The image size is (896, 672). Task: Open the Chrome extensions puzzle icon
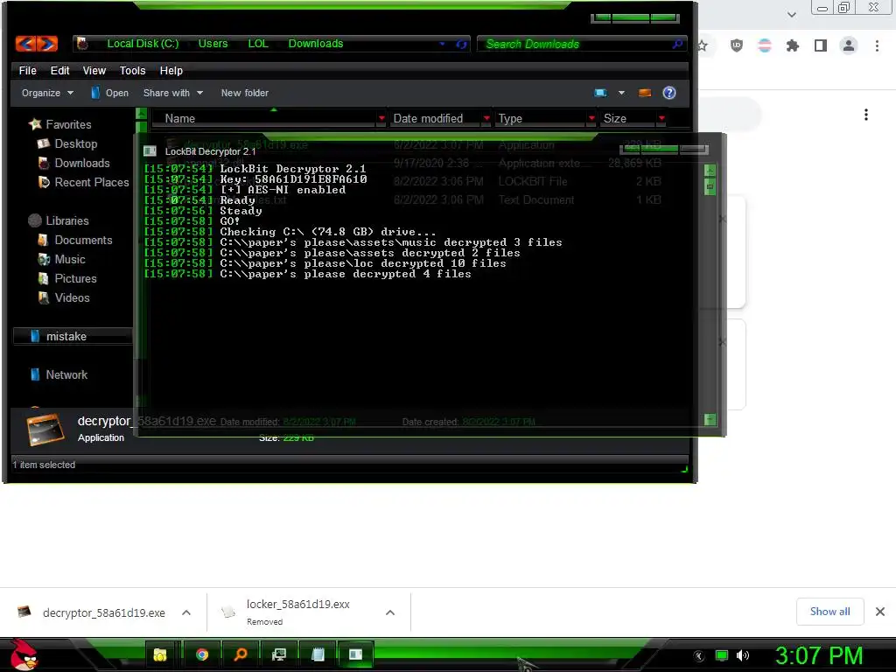792,45
